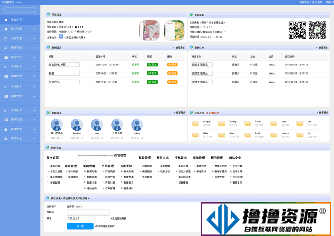This screenshot has height=236, width=334.
Task: Open the demo folder icon
Action: tap(221, 135)
